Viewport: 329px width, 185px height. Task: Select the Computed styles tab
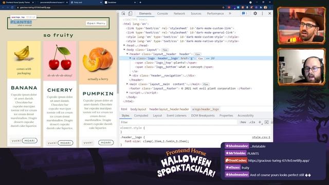click(141, 116)
